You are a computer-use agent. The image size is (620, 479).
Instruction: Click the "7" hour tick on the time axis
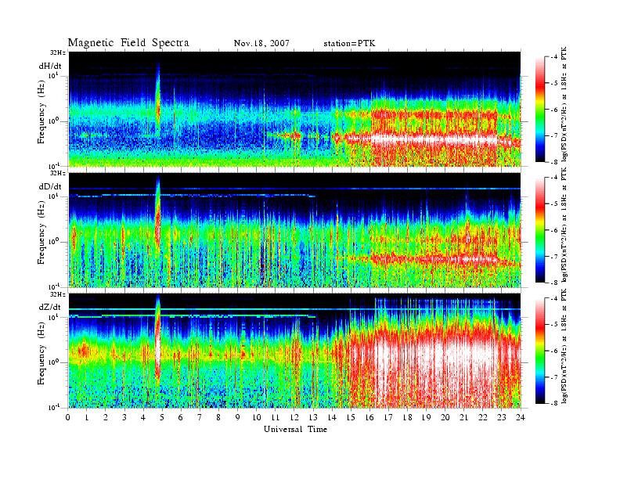click(200, 417)
